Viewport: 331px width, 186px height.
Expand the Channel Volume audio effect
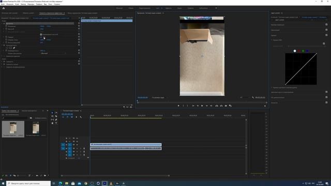click(x=2, y=64)
